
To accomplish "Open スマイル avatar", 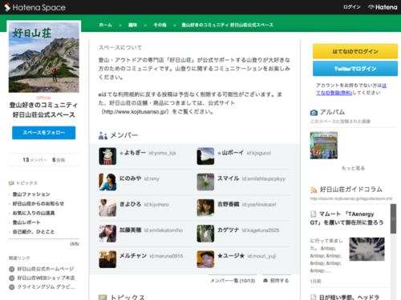I will (x=205, y=182).
